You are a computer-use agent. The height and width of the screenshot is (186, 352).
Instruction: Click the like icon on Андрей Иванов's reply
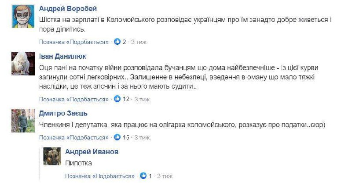(x=143, y=176)
